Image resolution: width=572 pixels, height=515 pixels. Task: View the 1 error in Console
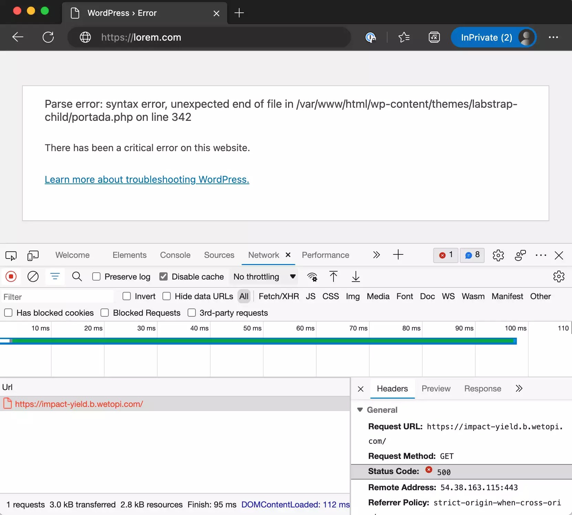[445, 255]
